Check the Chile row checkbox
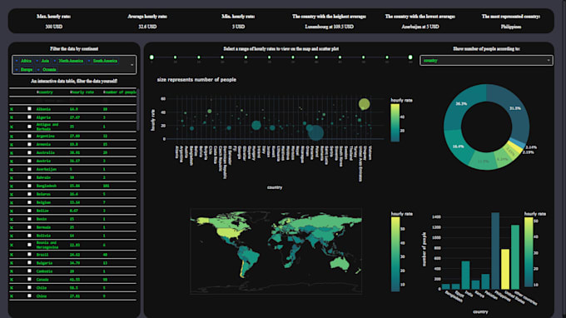The height and width of the screenshot is (318, 566). (29, 287)
